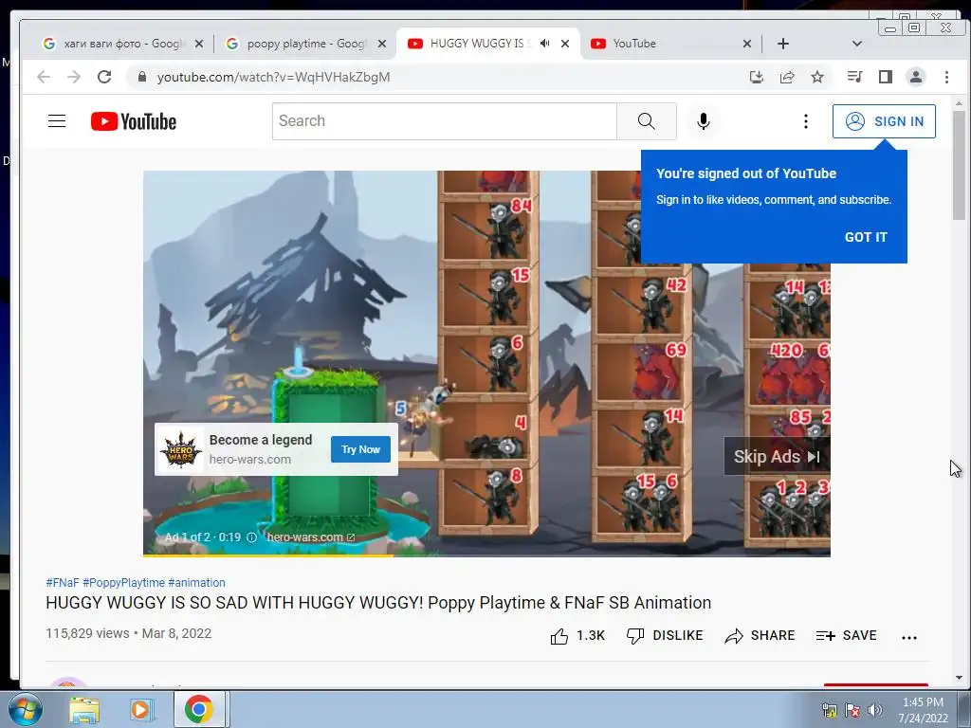Image resolution: width=971 pixels, height=728 pixels.
Task: Open more actions ellipsis below video
Action: pos(909,637)
